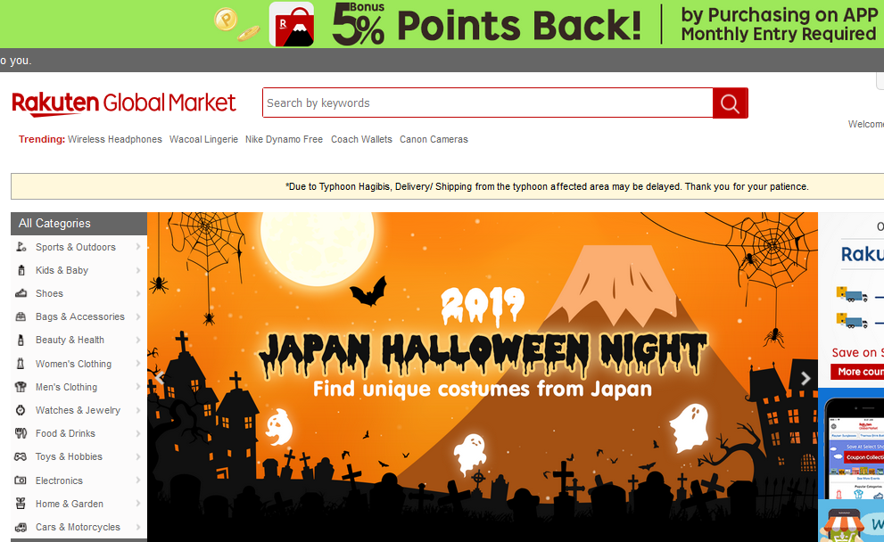
Task: Click the Watches & Jewelry category icon
Action: pos(21,410)
